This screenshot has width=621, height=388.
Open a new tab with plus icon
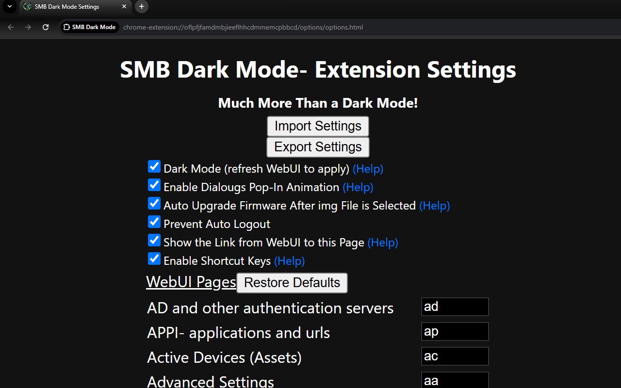(141, 7)
